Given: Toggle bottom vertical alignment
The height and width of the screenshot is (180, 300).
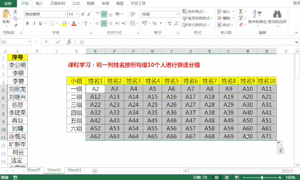Looking at the screenshot, I should 111,14.
